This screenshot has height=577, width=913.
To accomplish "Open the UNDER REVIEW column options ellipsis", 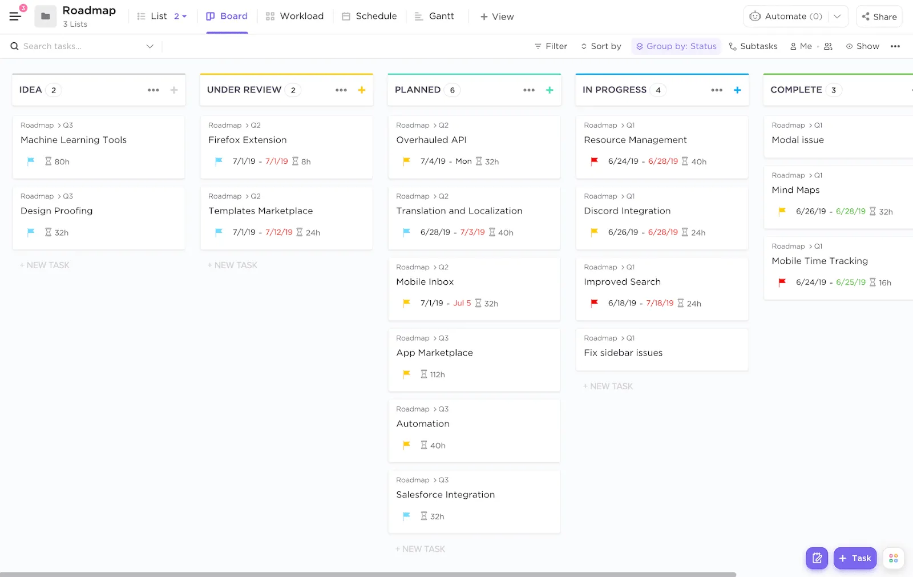I will 341,90.
